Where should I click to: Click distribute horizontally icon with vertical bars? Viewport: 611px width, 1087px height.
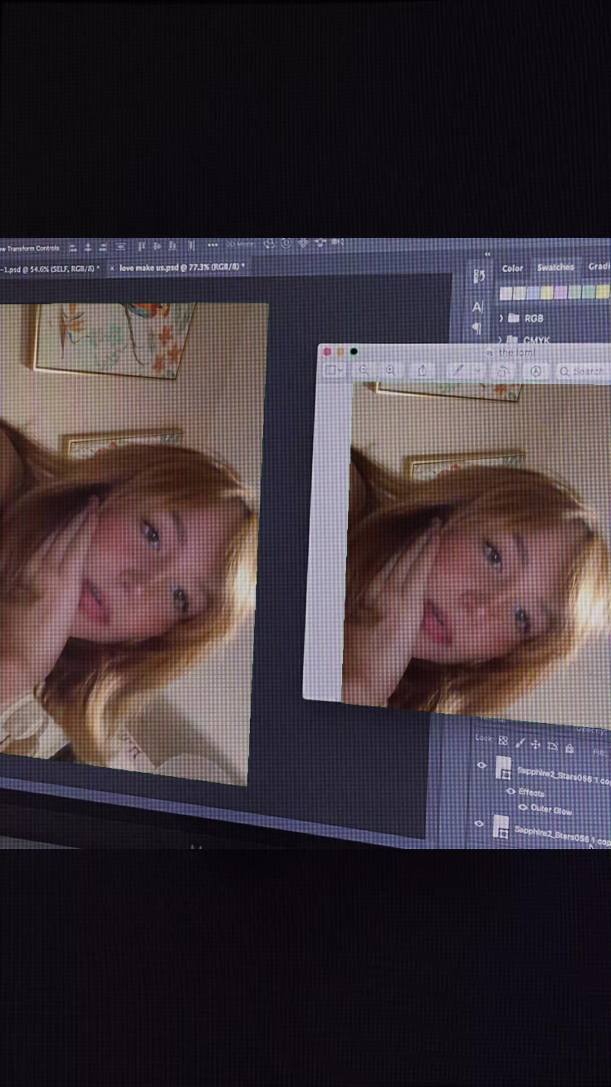(x=191, y=246)
